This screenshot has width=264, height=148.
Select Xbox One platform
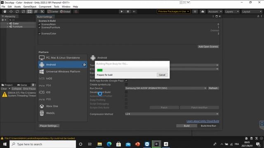63,106
